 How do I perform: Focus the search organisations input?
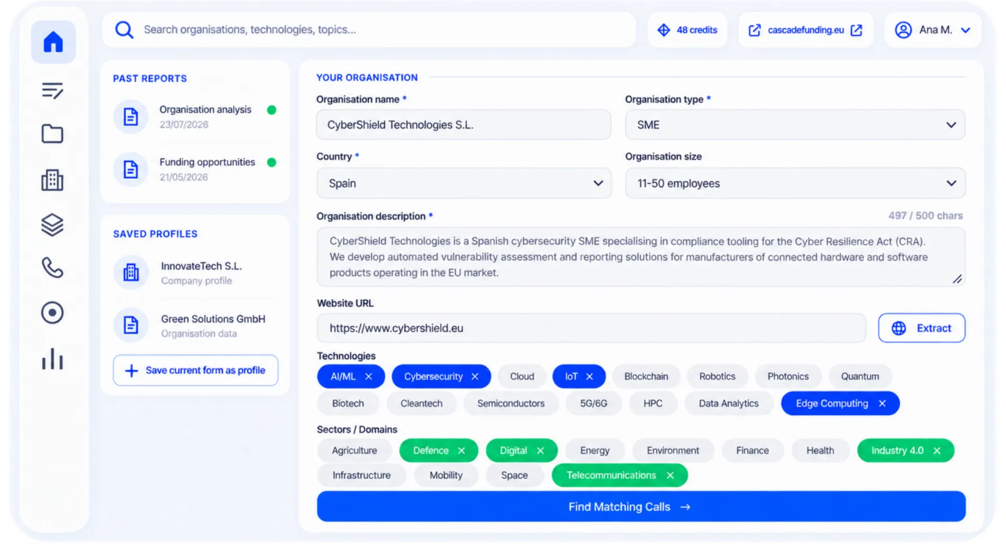(x=369, y=30)
